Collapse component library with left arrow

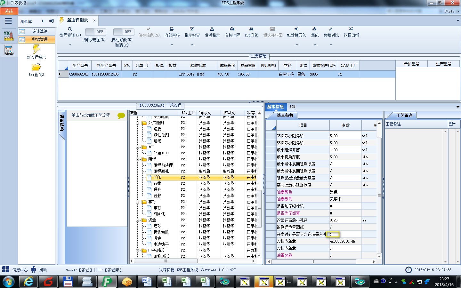[x=42, y=21]
